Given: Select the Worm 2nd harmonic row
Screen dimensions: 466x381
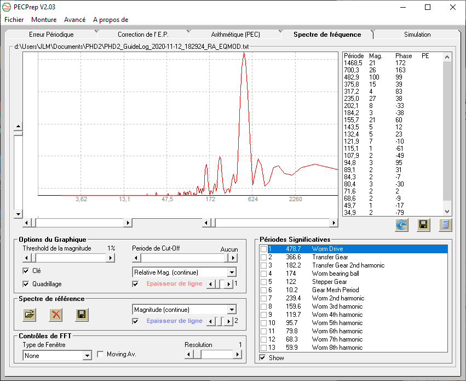Looking at the screenshot, I should click(x=353, y=298).
